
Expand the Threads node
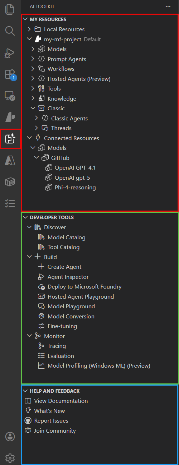pyautogui.click(x=37, y=128)
